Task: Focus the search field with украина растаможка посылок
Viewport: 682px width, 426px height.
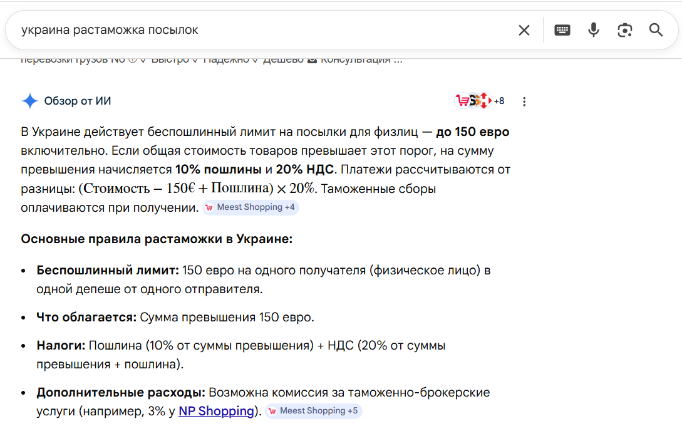Action: coord(251,30)
